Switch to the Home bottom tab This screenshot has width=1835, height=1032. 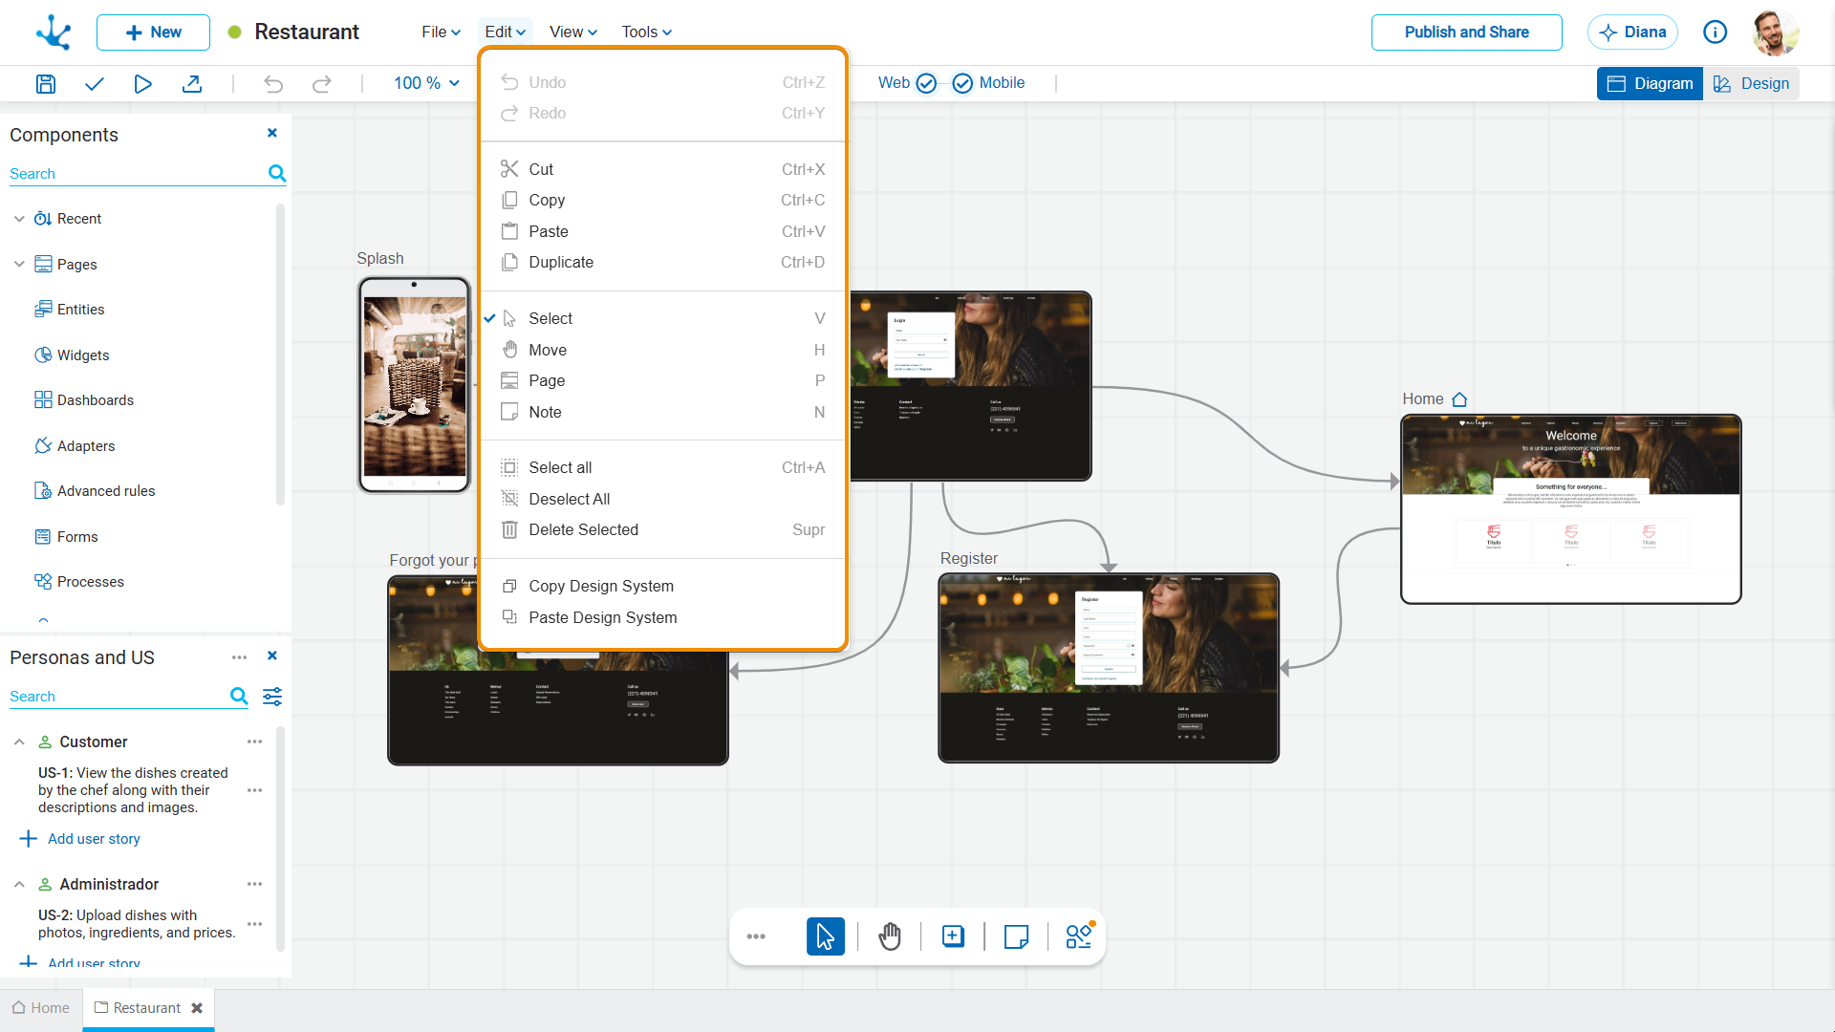(x=41, y=1008)
